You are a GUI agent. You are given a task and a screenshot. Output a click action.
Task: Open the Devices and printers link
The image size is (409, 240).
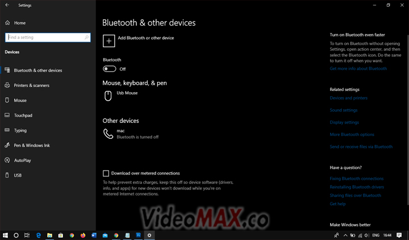click(x=348, y=98)
